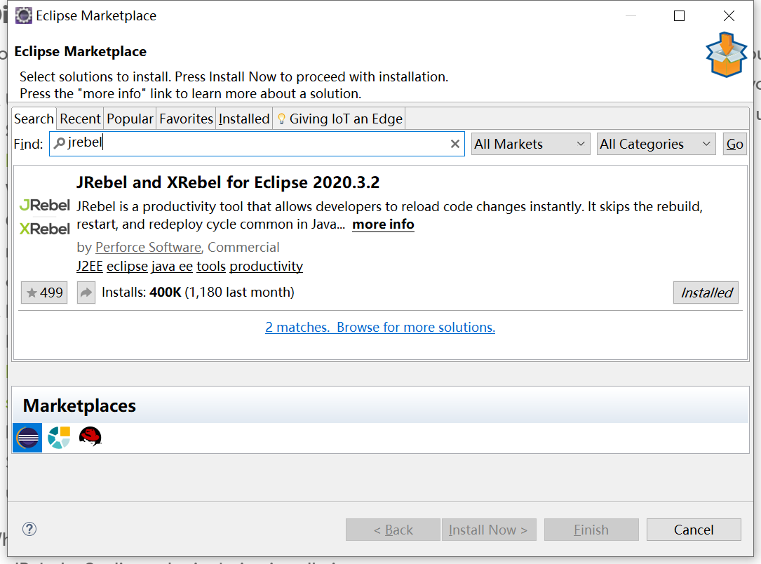Open the All Categories dropdown
The height and width of the screenshot is (564, 761).
[x=656, y=144]
